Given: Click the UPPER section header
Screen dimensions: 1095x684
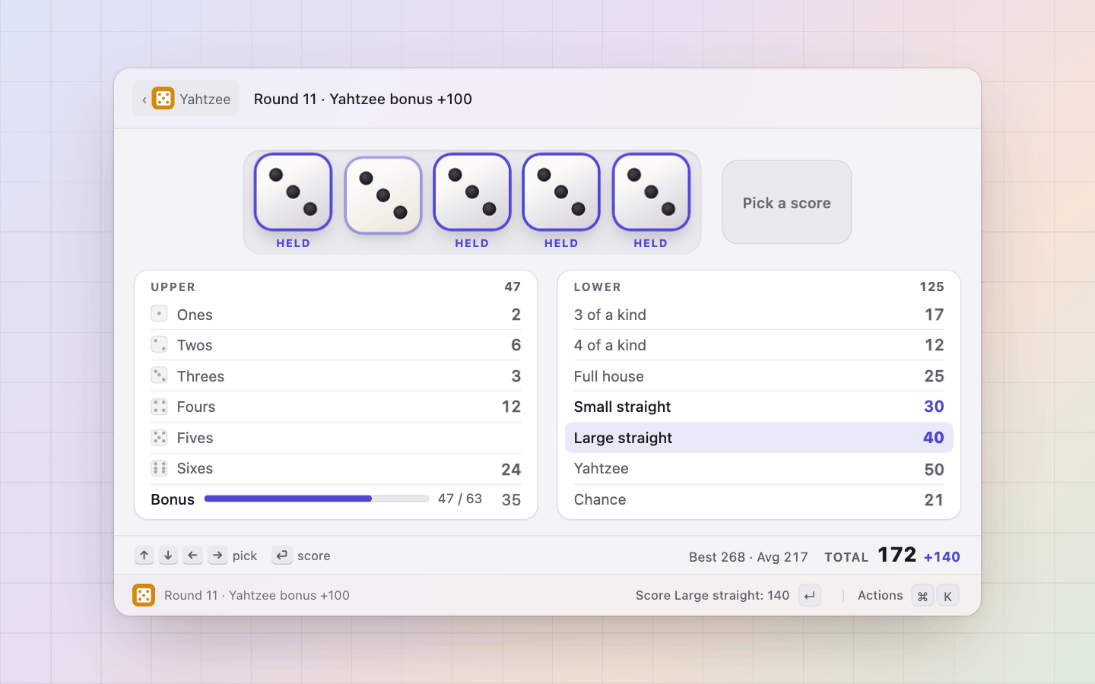Looking at the screenshot, I should coord(173,287).
